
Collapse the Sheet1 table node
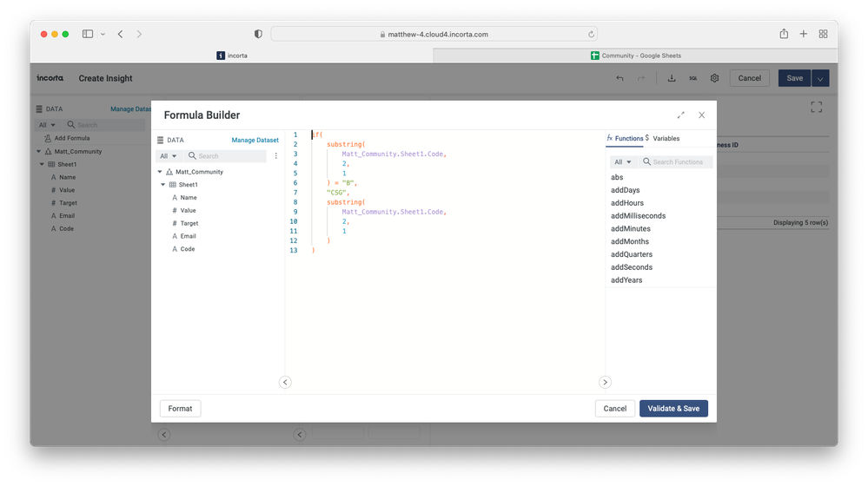click(163, 185)
